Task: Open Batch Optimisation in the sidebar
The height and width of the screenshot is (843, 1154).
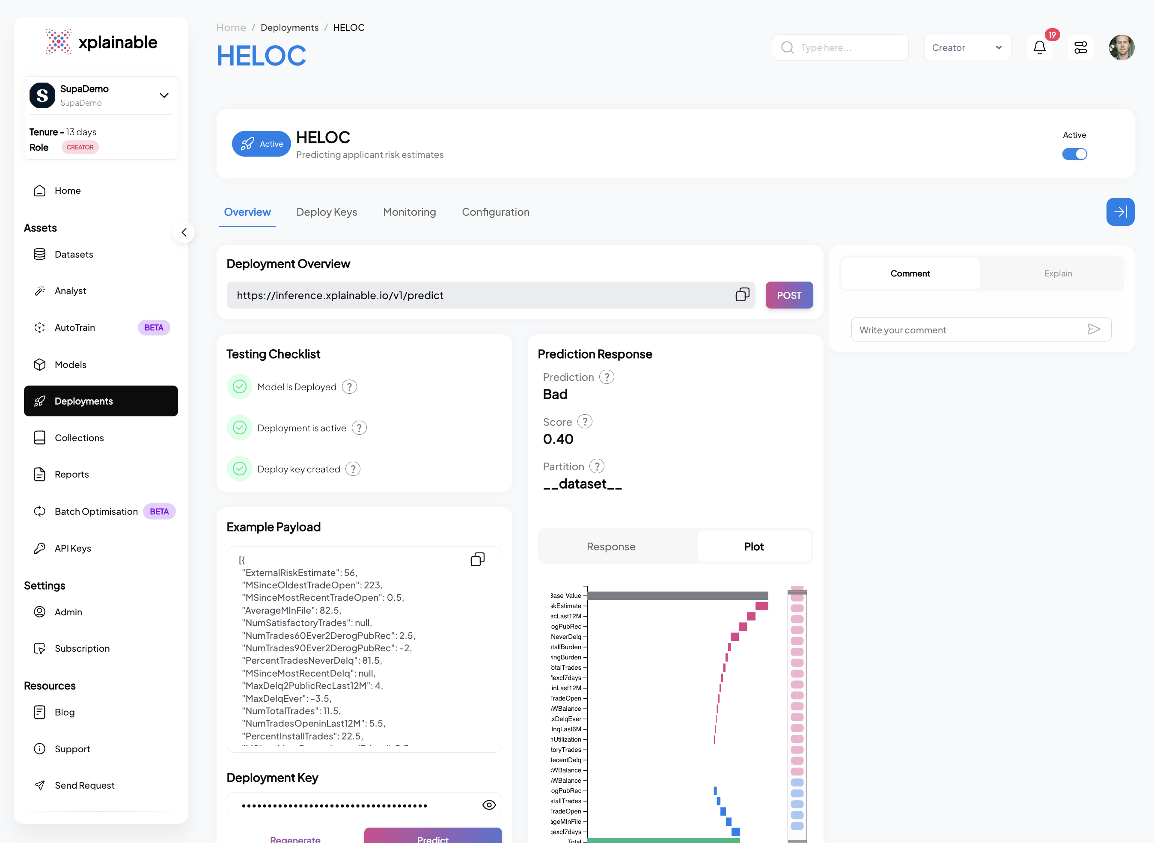Action: [x=101, y=511]
